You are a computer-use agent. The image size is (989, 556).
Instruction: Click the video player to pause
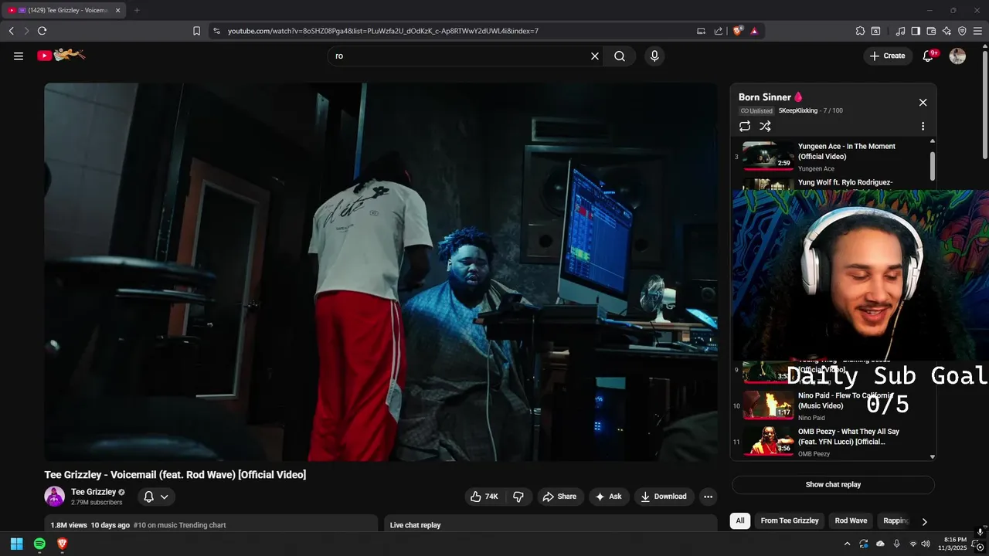click(x=381, y=272)
